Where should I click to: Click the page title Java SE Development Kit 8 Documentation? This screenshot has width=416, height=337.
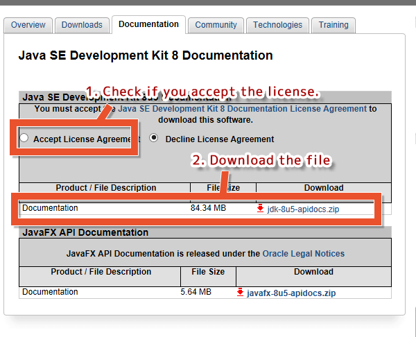[146, 55]
